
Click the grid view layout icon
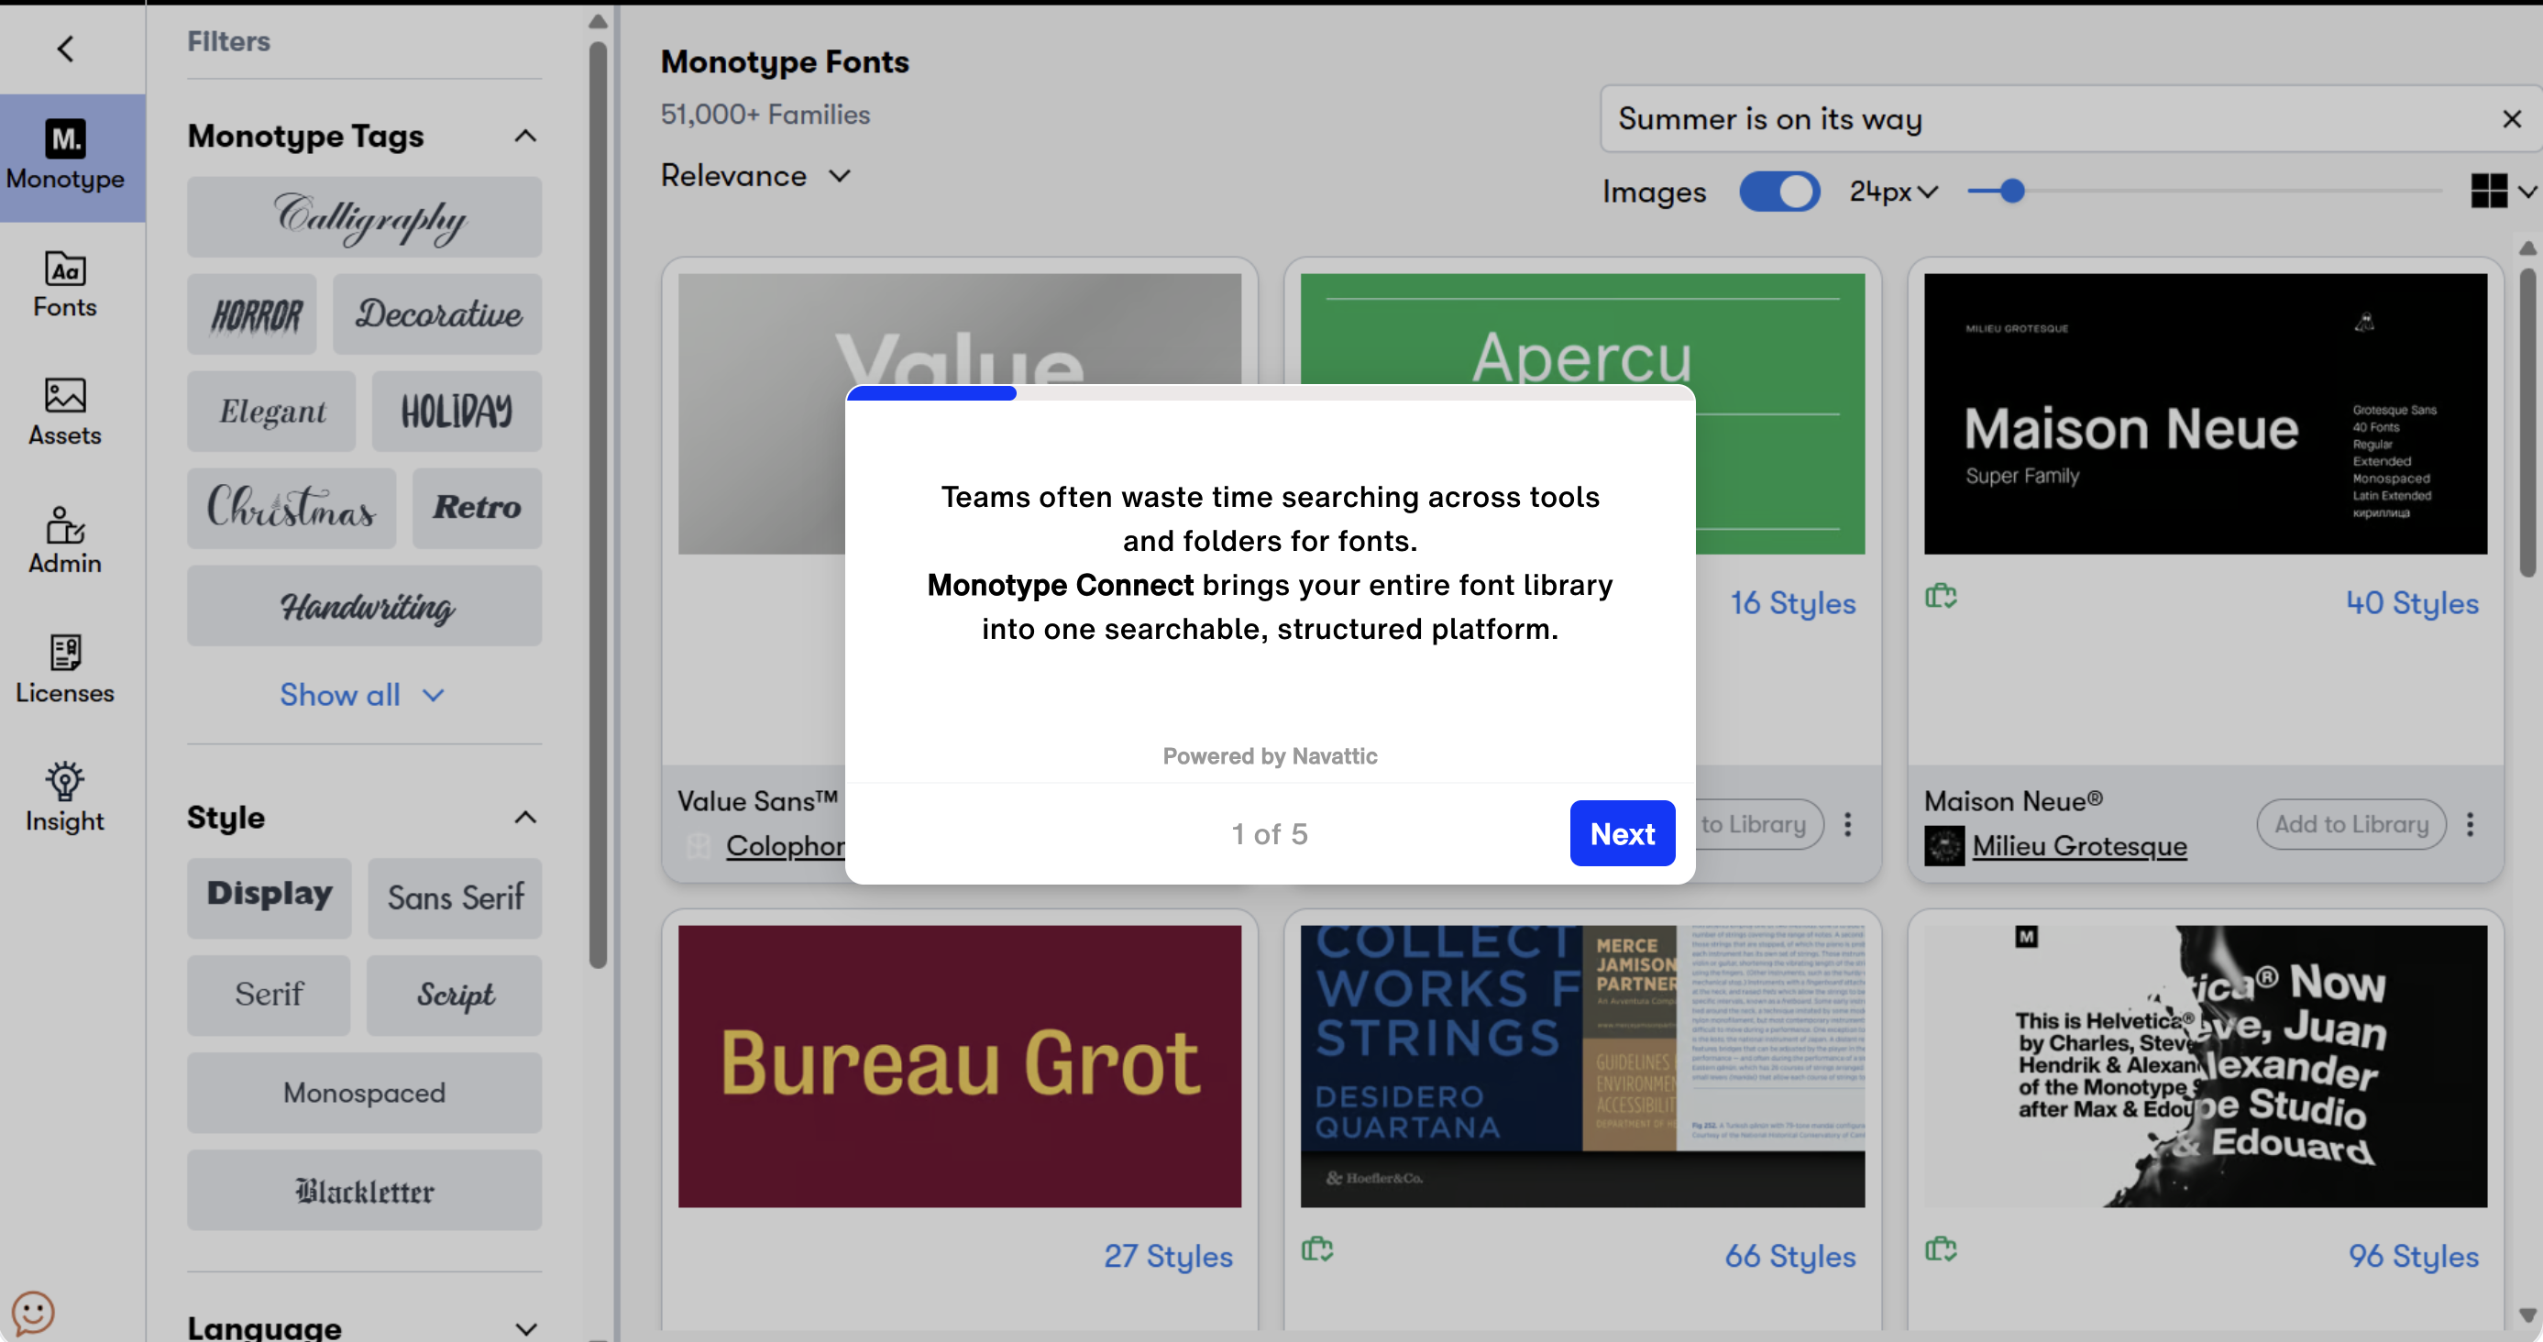[2489, 190]
